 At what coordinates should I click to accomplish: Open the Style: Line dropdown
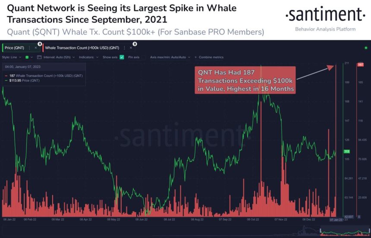pos(12,57)
